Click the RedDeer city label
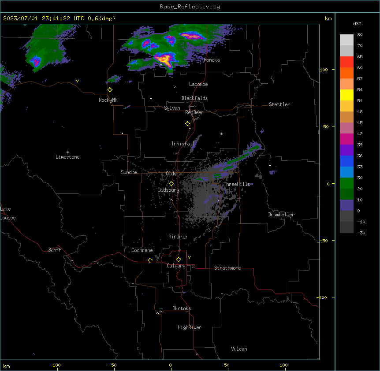 (x=194, y=112)
